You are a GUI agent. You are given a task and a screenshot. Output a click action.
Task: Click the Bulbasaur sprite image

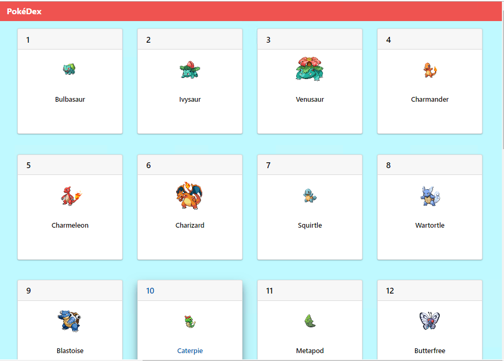(x=70, y=69)
